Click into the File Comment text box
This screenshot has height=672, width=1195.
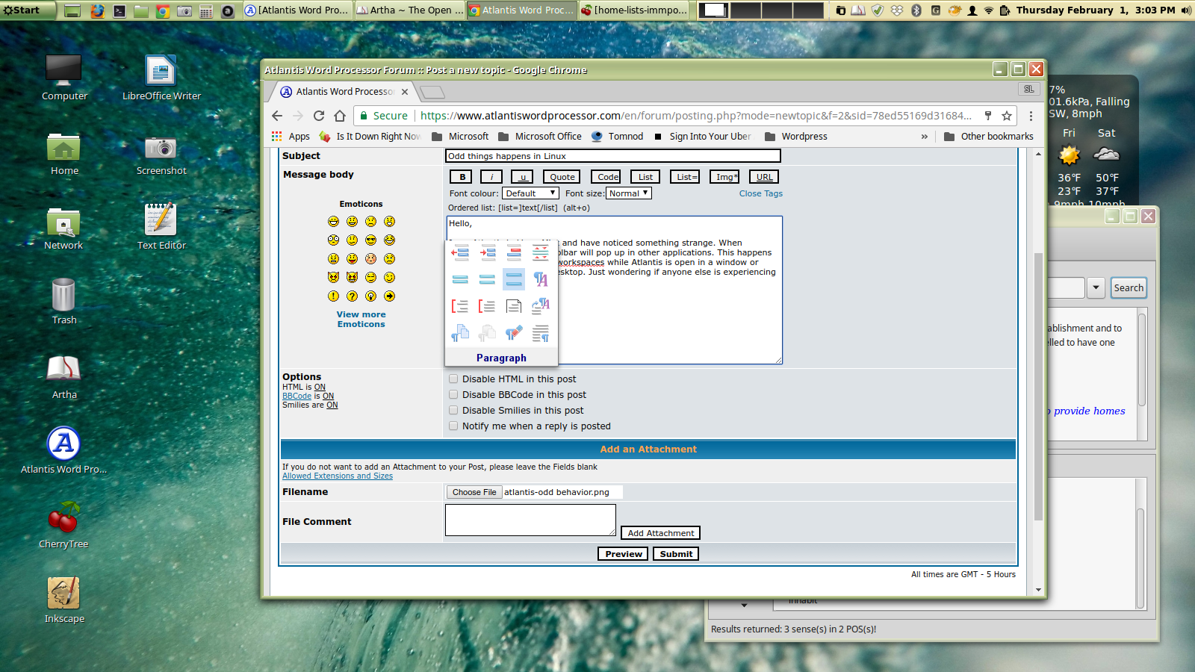coord(530,520)
